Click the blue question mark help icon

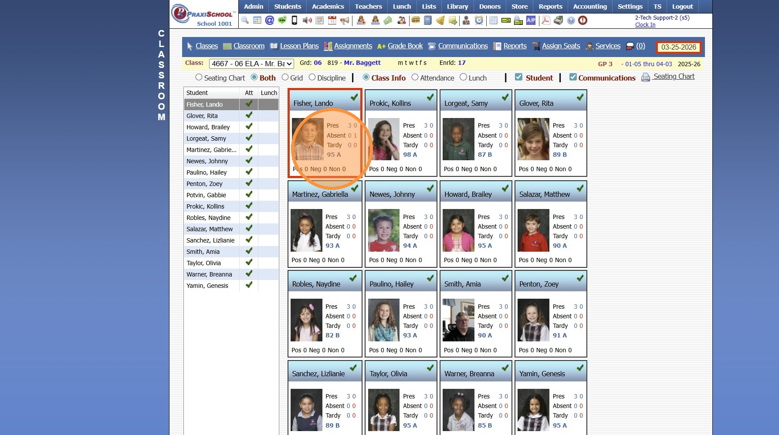tap(571, 20)
